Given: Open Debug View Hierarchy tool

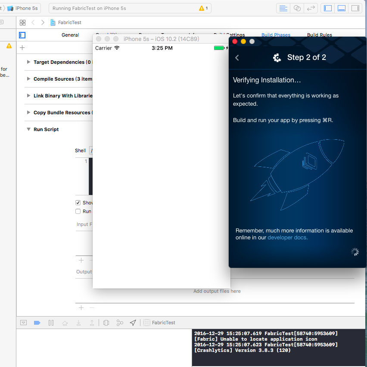Looking at the screenshot, I should click(x=106, y=323).
